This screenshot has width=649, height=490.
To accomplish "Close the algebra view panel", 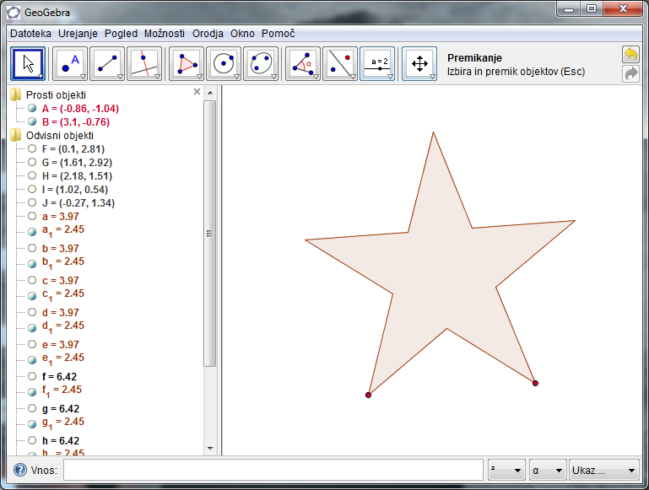I will tap(197, 92).
